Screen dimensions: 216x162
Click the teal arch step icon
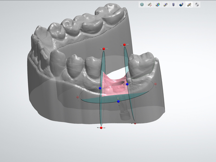pyautogui.click(x=142, y=4)
